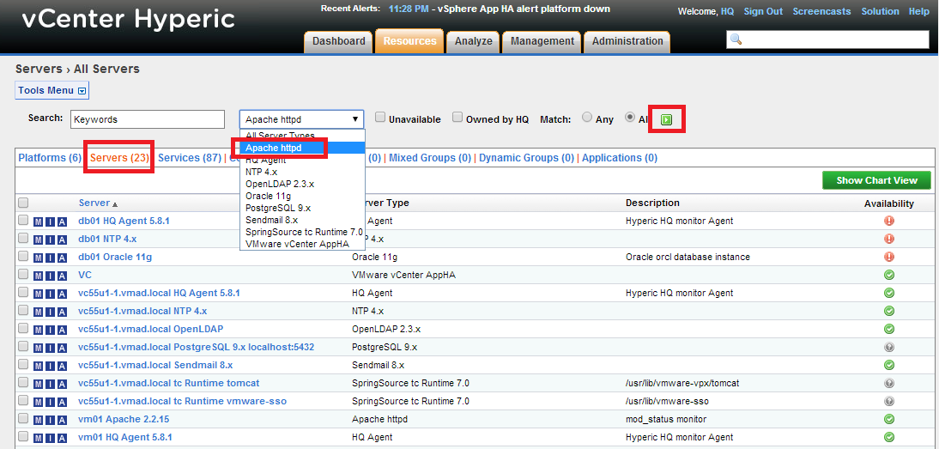
Task: Click green availability icon for vm01 Apache 2.2.15
Action: pos(888,419)
